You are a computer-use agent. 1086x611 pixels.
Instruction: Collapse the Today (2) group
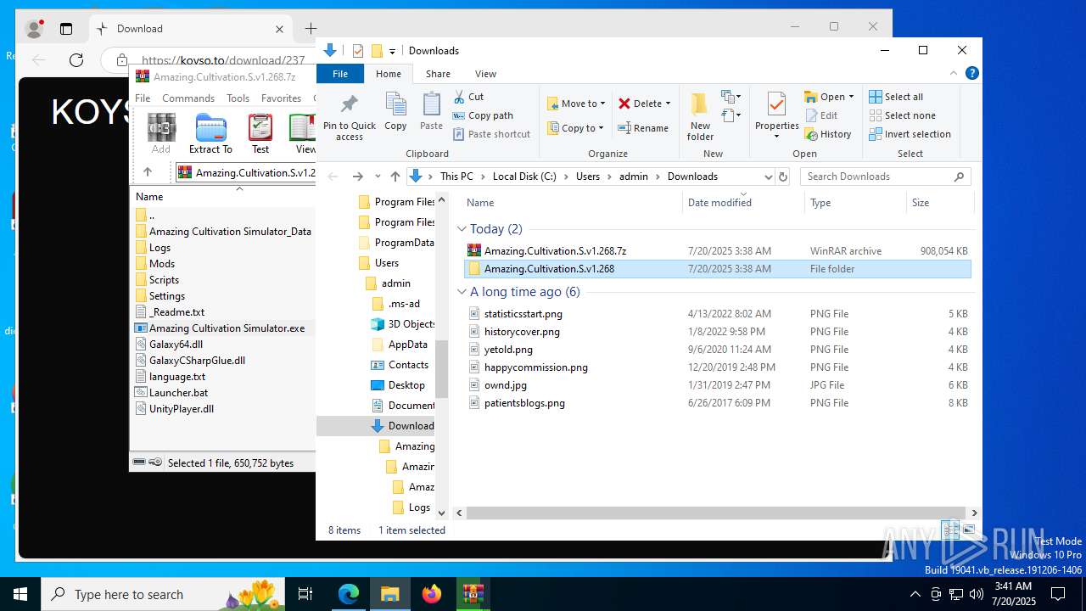(x=462, y=229)
